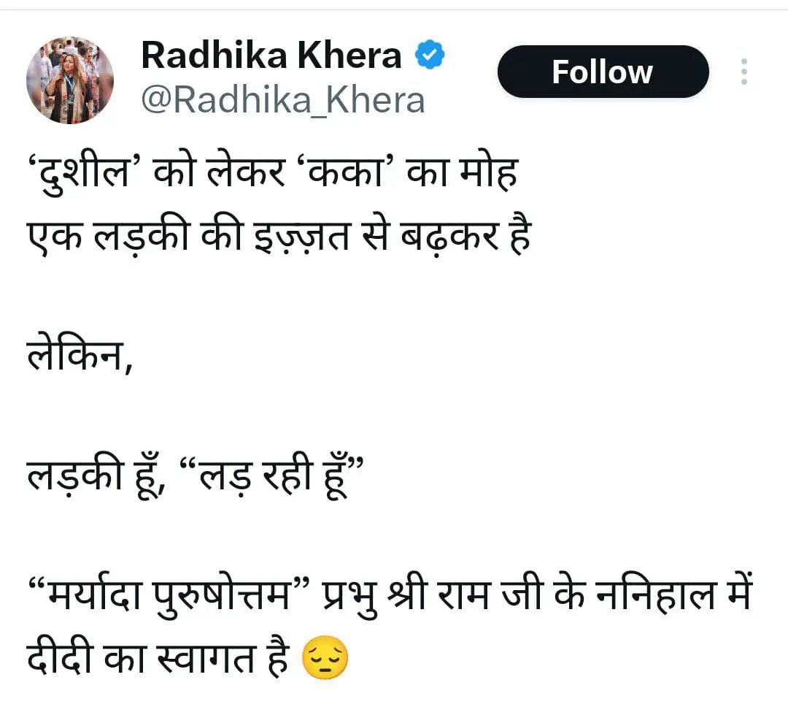
Task: Click the pensive face emoji
Action: tap(325, 658)
